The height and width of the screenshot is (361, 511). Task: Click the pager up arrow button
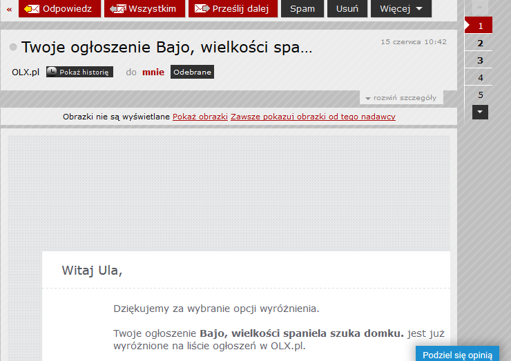(x=480, y=7)
